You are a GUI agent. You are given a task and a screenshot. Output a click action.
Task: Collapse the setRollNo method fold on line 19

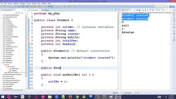pyautogui.click(x=34, y=75)
